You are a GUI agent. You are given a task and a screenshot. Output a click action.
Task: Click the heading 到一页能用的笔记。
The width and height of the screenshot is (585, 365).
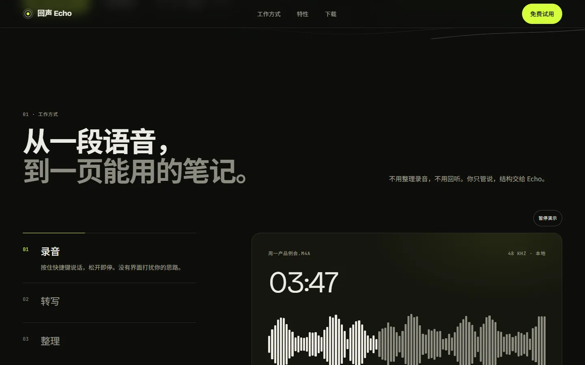[x=135, y=171]
